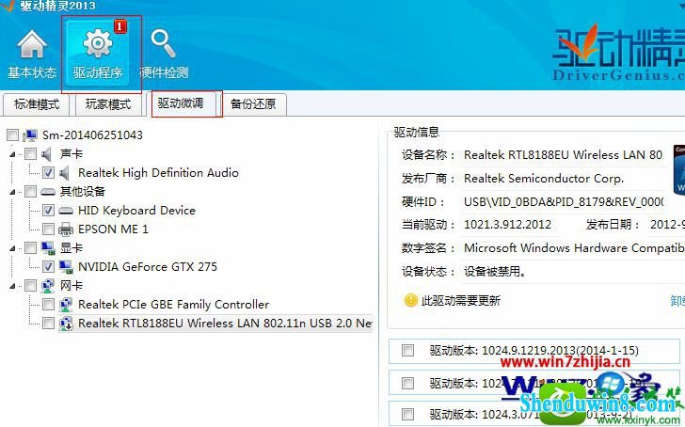Click the 声卡 category label
Image resolution: width=685 pixels, height=427 pixels.
point(72,154)
